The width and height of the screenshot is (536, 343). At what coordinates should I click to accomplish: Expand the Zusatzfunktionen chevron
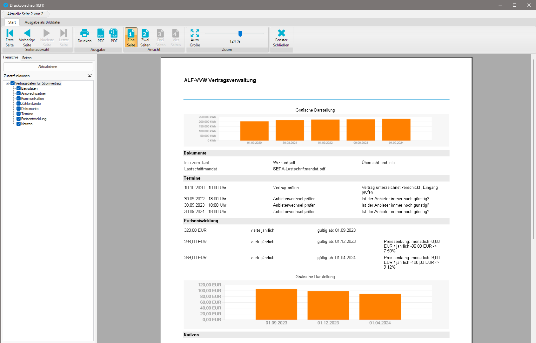tap(90, 76)
